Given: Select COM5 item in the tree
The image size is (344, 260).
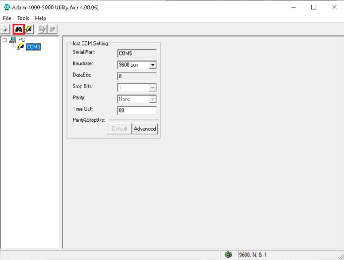Looking at the screenshot, I should point(33,47).
